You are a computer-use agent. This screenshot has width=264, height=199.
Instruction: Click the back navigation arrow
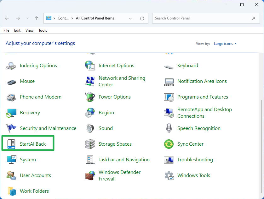point(7,18)
